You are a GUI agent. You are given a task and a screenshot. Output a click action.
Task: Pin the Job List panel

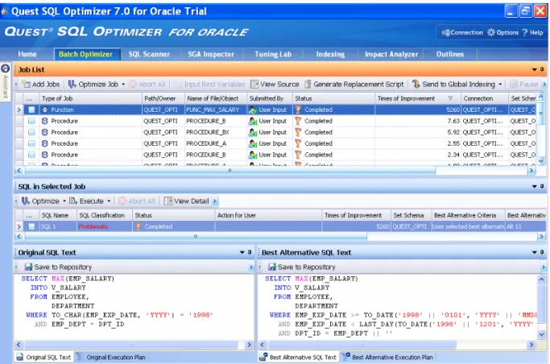click(542, 69)
